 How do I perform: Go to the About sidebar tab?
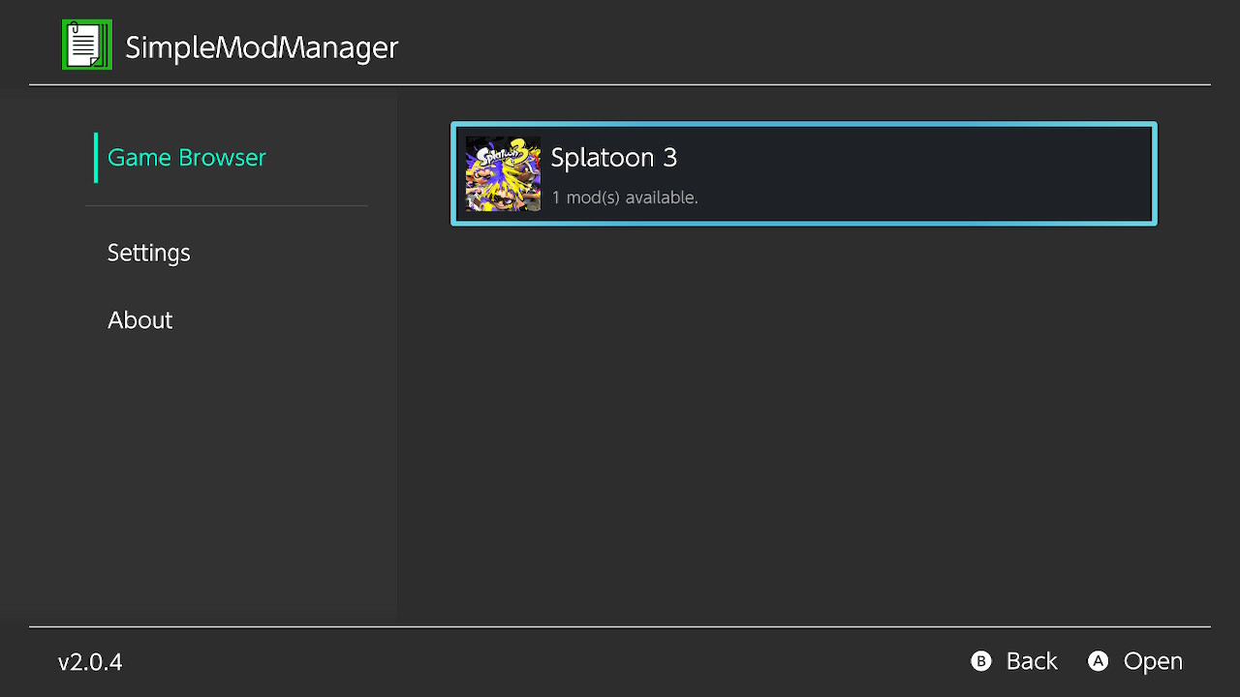pos(139,320)
